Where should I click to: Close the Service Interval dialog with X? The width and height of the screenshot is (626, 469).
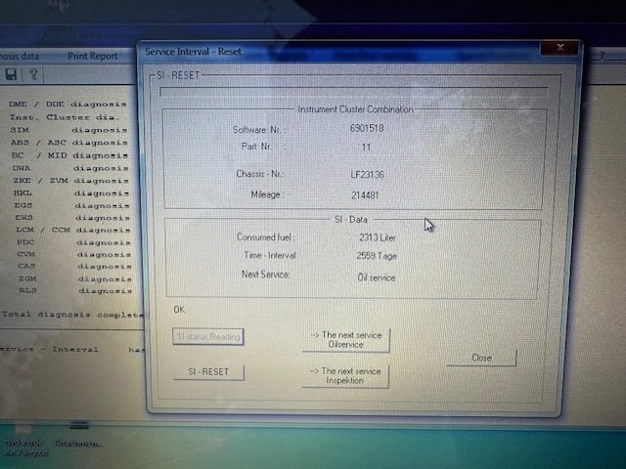[x=559, y=48]
